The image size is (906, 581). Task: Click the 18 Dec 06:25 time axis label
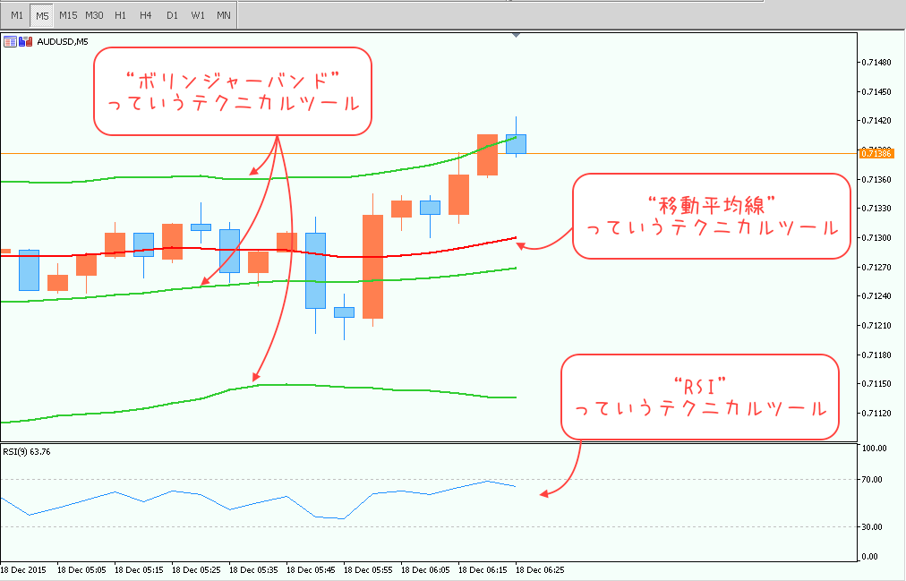click(542, 568)
